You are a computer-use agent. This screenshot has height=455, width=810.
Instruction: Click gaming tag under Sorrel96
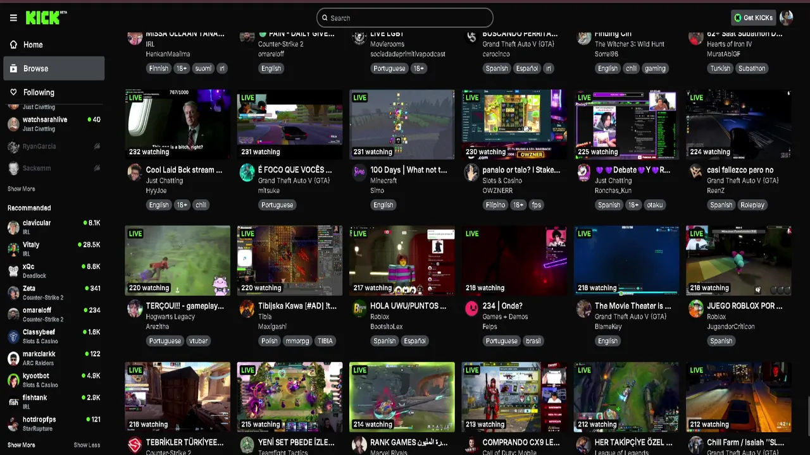click(655, 68)
